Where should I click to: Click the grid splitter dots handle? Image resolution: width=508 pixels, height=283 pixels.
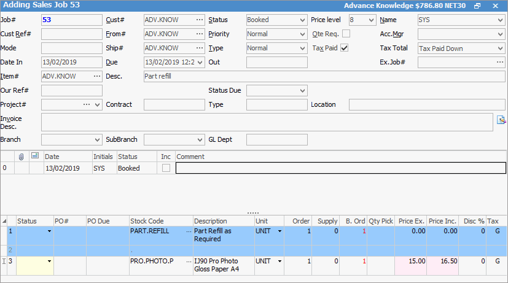[253, 212]
